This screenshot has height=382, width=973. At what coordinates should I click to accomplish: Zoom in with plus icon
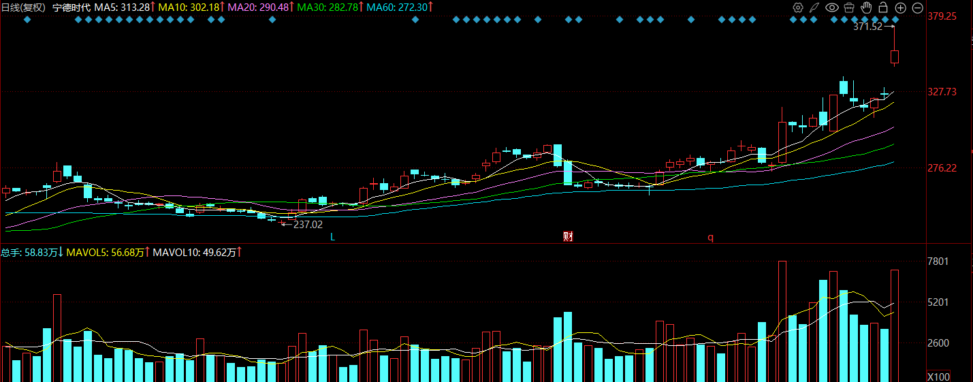[900, 7]
